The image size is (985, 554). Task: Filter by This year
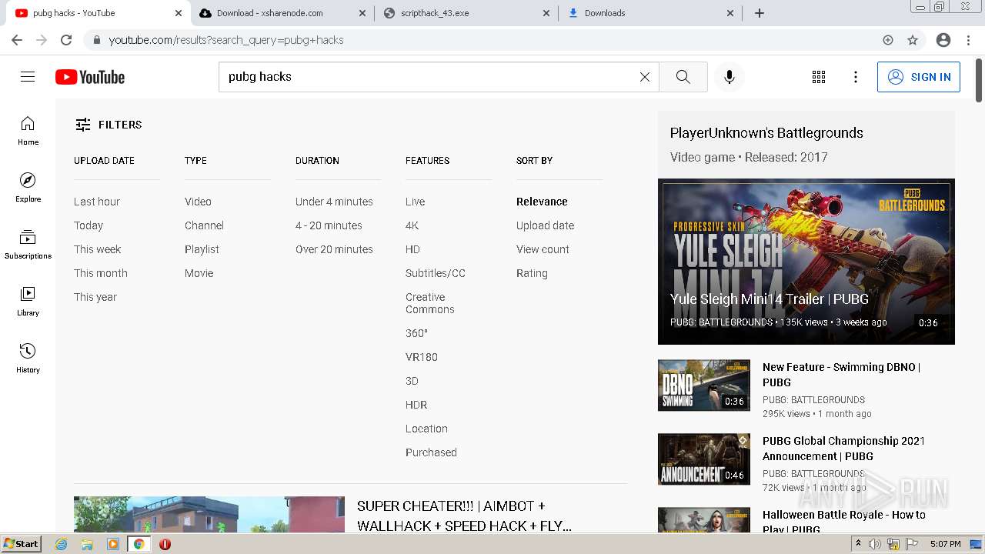pos(95,297)
